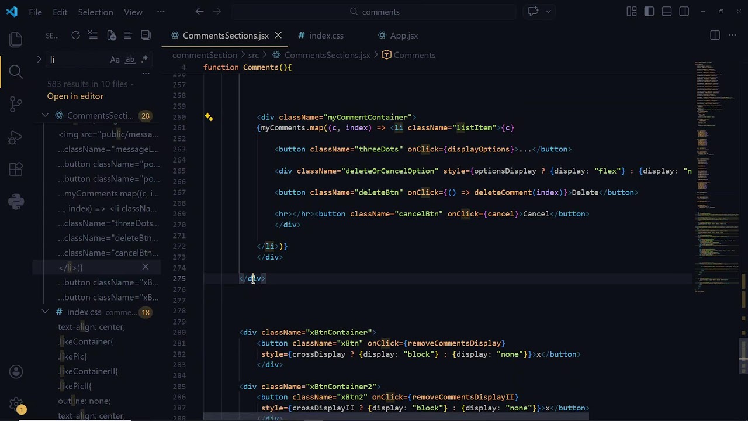748x421 pixels.
Task: View search results as tree
Action: tap(128, 36)
